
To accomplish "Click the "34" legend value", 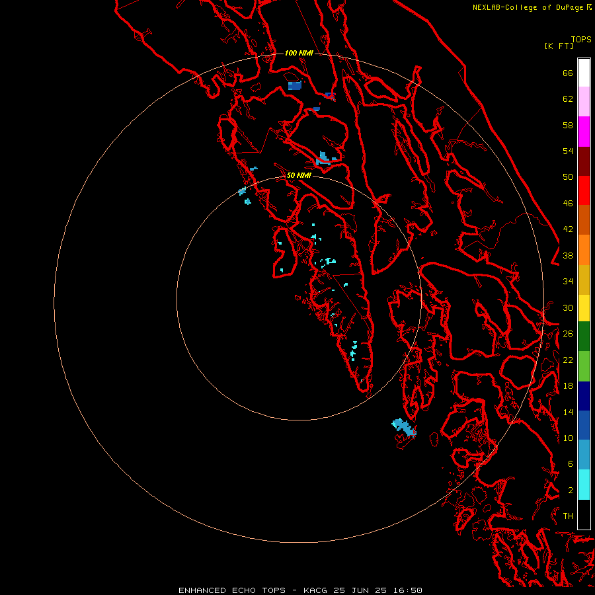I will pos(568,282).
